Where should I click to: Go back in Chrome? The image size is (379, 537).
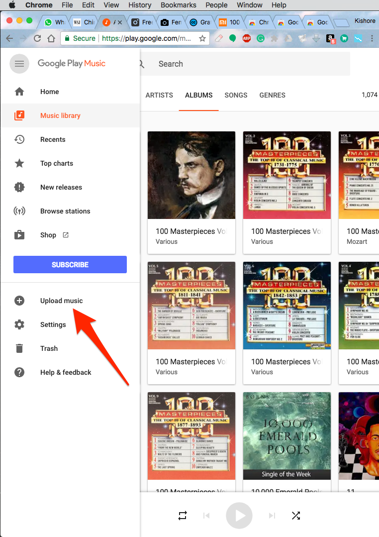pos(9,38)
